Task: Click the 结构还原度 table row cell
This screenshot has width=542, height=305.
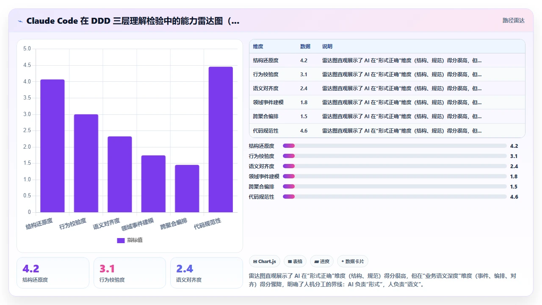Action: 265,61
